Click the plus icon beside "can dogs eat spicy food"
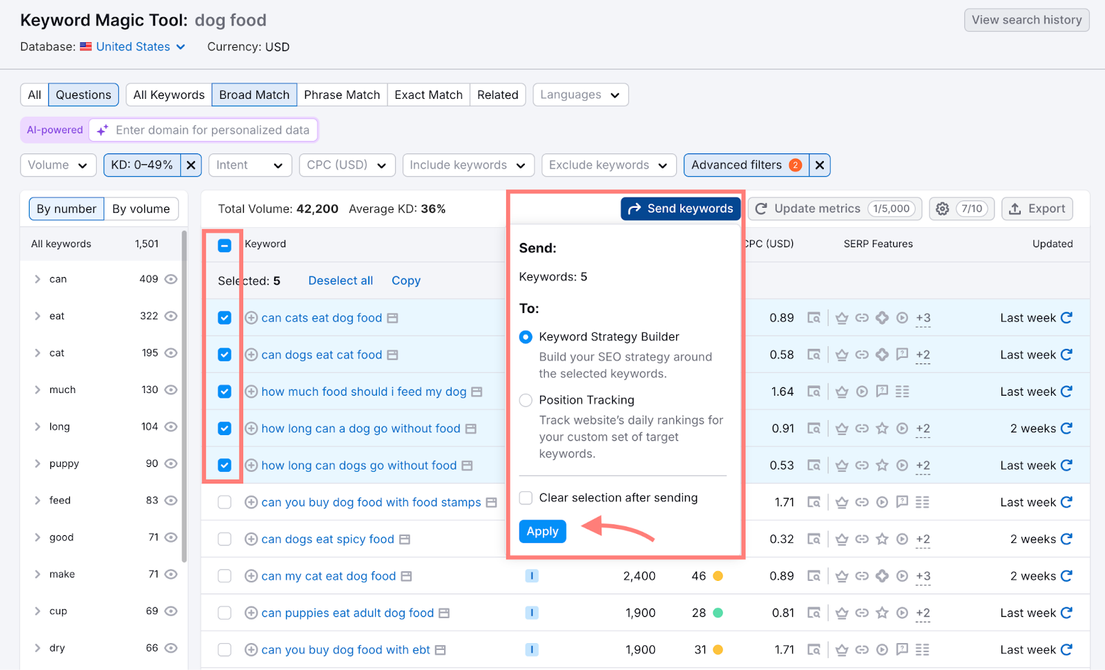Viewport: 1105px width, 670px height. point(251,539)
